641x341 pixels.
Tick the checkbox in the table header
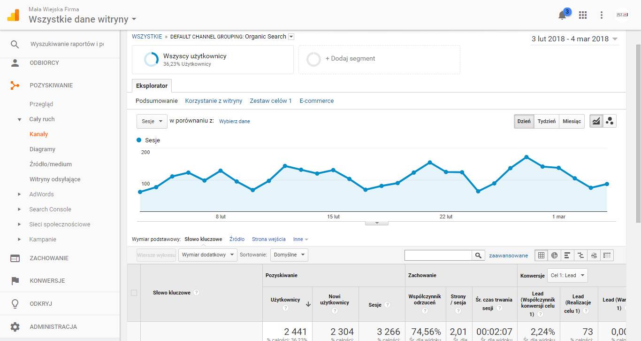[x=134, y=293]
